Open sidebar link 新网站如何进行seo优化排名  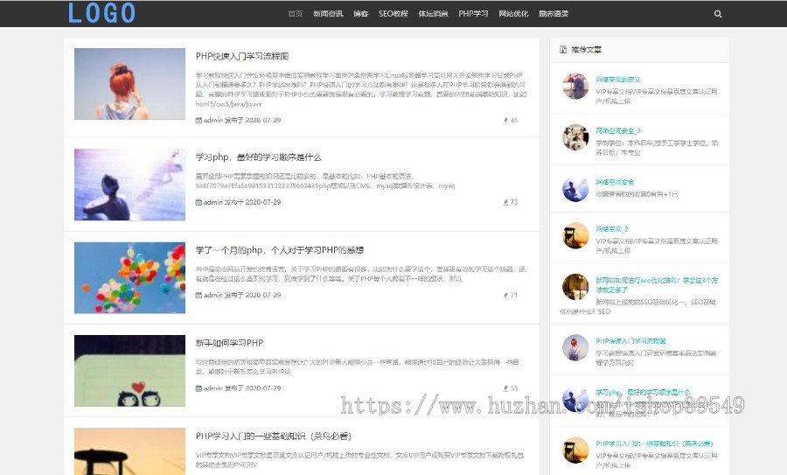[657, 284]
